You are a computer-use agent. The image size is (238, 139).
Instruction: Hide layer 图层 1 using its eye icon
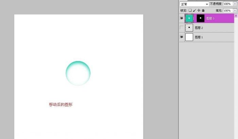pyautogui.click(x=182, y=37)
